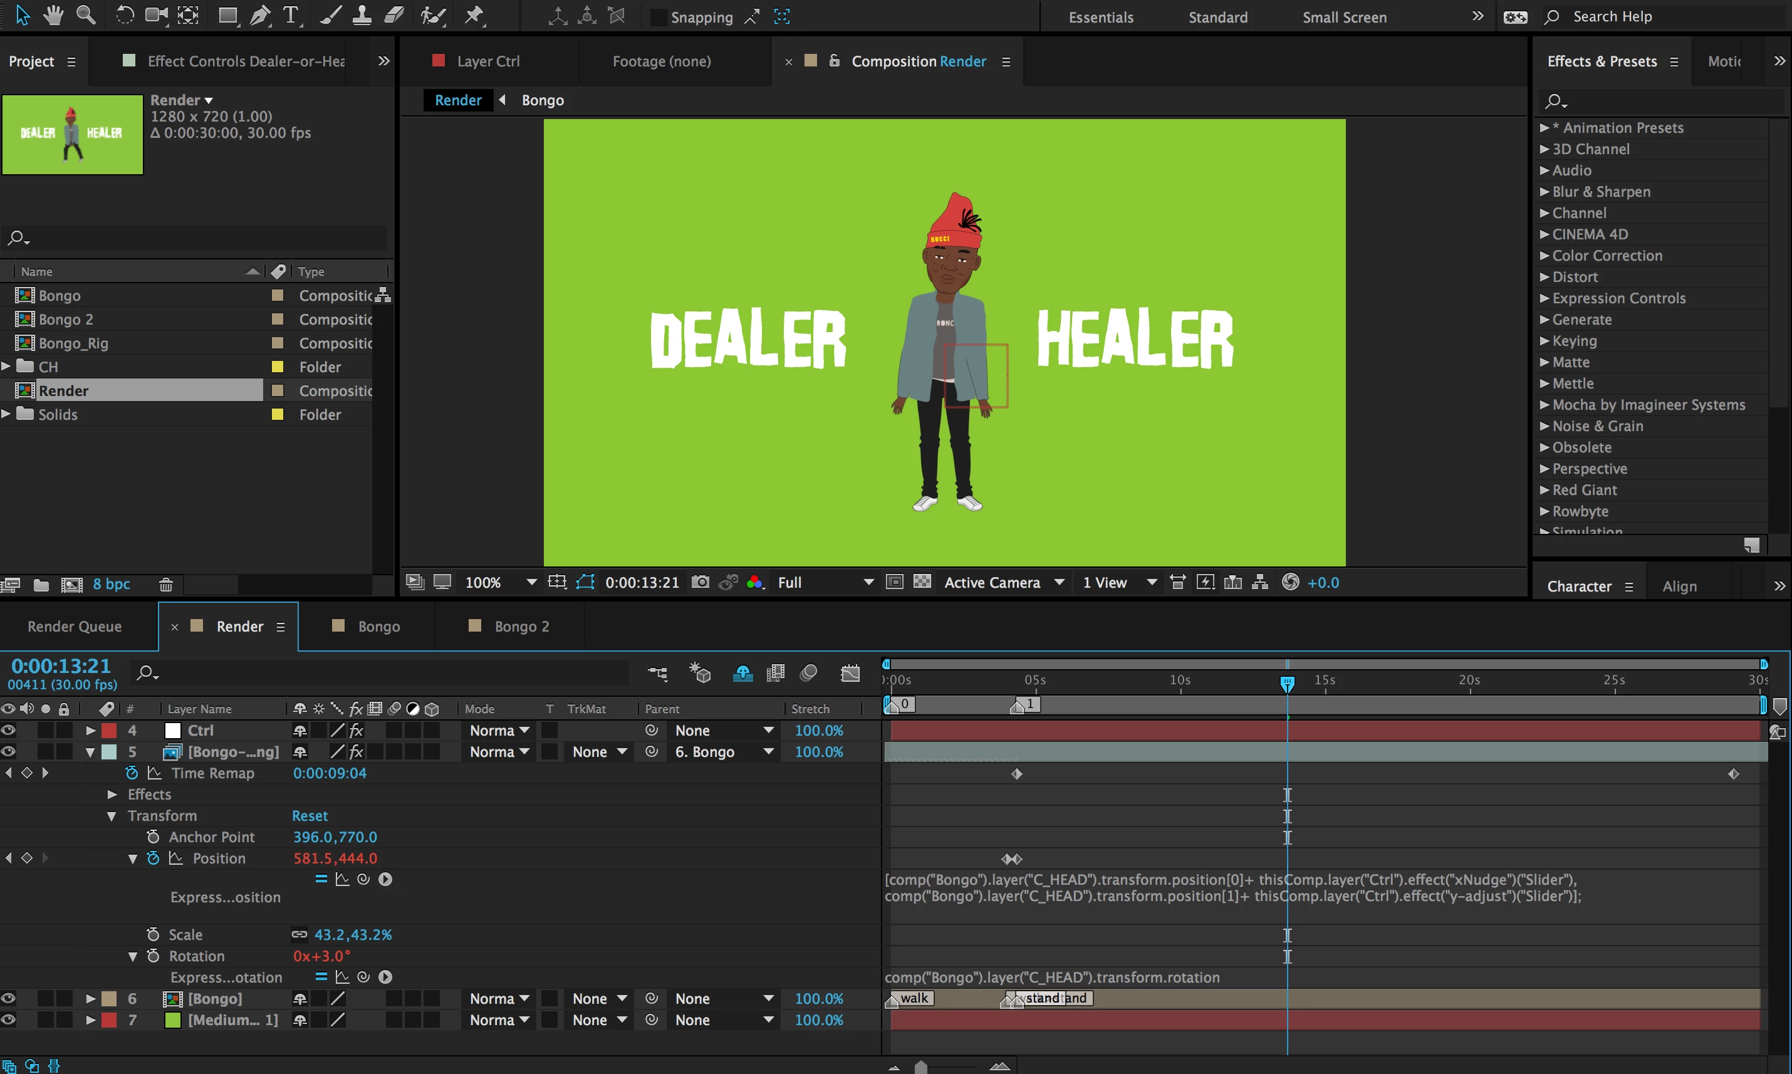1792x1074 pixels.
Task: Expand the CH folder in Project panel
Action: [x=6, y=366]
